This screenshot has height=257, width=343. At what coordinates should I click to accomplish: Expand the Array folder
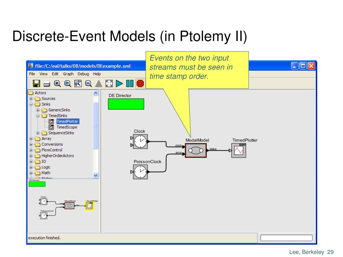[x=31, y=139]
